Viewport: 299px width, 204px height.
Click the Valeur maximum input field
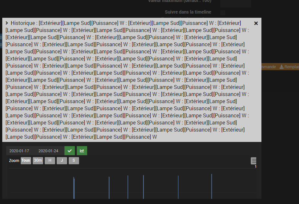236,3
